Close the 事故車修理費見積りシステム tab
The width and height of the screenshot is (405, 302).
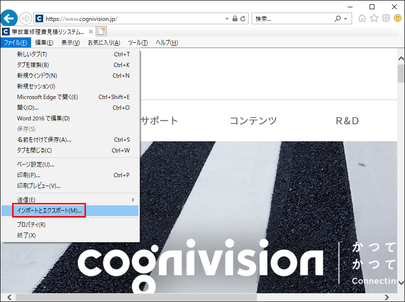(x=91, y=32)
